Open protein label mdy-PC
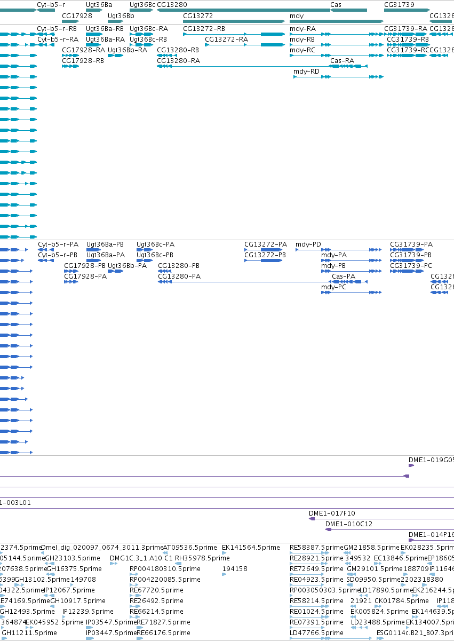 333,287
